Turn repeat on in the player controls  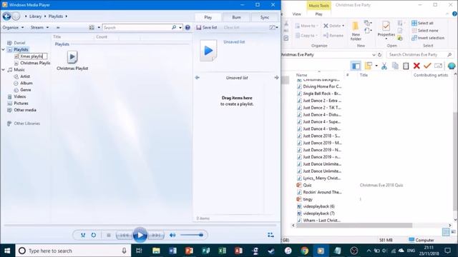point(94,235)
